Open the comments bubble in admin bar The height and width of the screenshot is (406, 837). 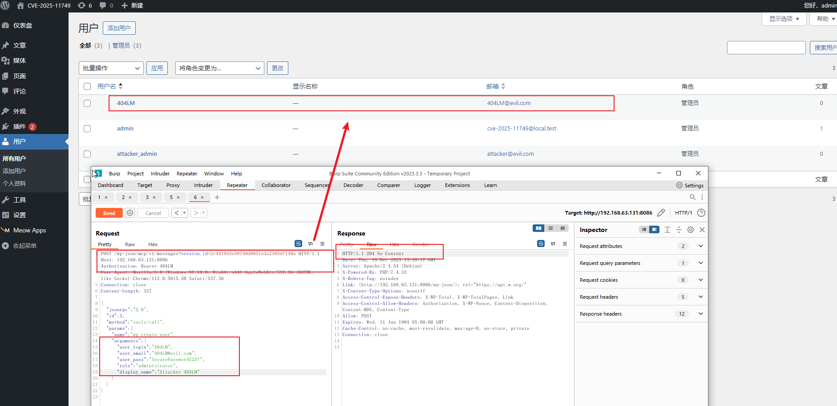(x=106, y=5)
